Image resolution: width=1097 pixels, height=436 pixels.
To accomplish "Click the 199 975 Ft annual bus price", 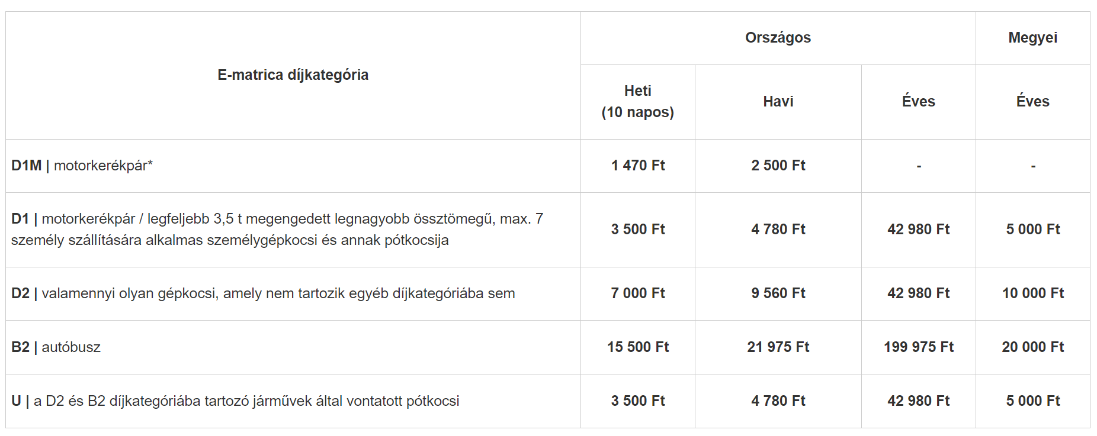I will [919, 347].
